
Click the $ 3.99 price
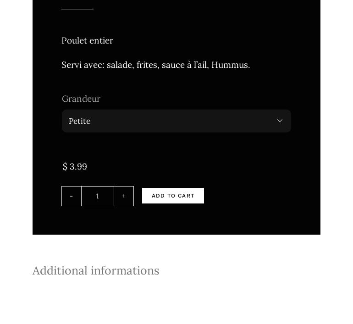coord(75,167)
